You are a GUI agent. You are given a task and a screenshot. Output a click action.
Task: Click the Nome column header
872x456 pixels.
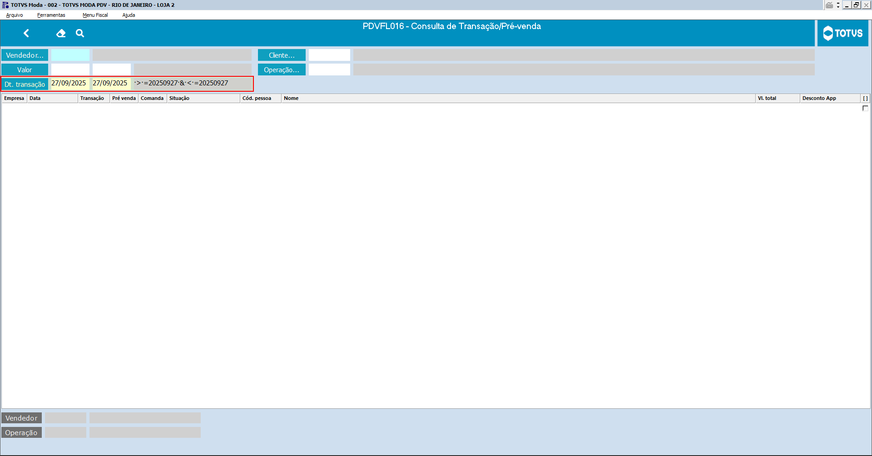pos(518,98)
